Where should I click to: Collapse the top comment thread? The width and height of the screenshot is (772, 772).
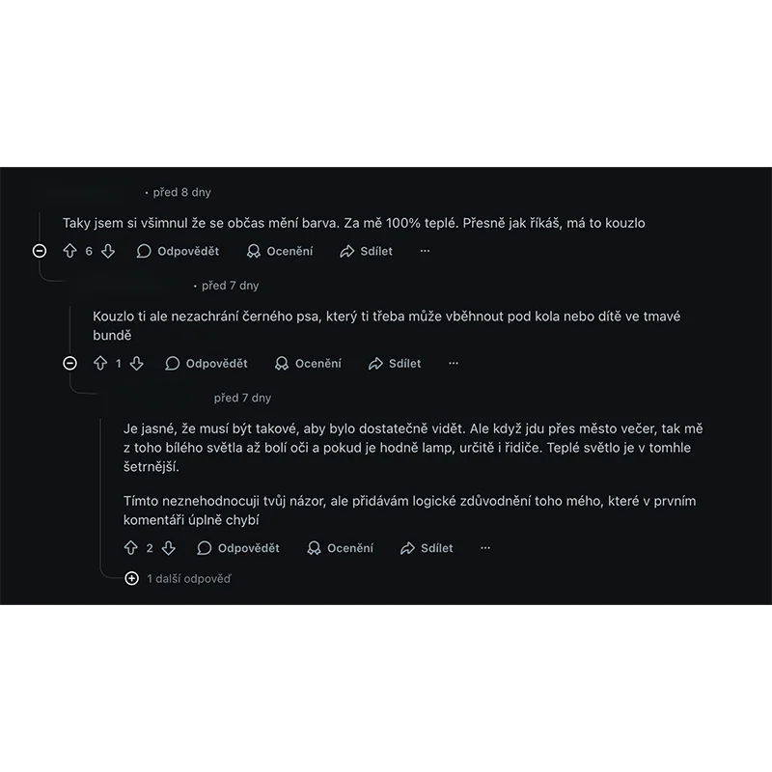pyautogui.click(x=40, y=251)
